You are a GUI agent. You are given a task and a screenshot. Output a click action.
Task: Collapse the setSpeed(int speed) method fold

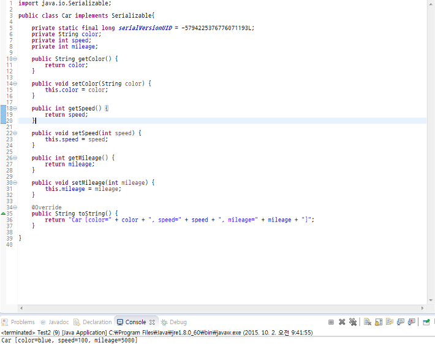point(15,133)
